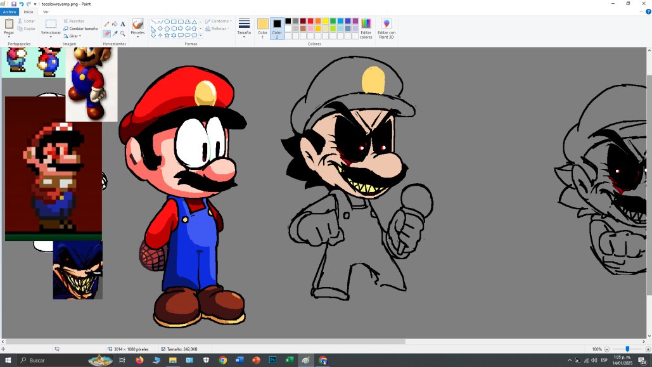The width and height of the screenshot is (652, 367).
Task: Open the Archivo menu
Action: point(10,11)
